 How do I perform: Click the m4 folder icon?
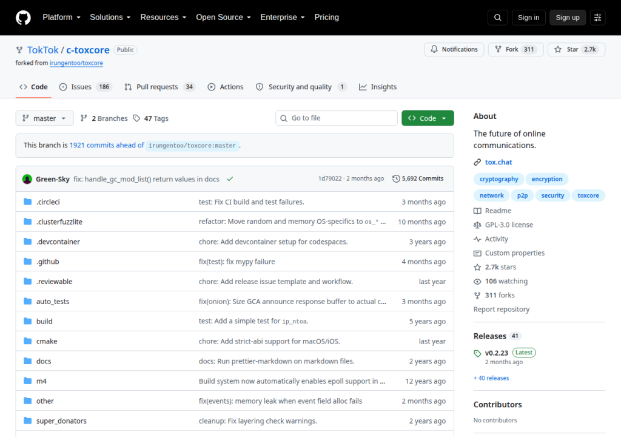pos(27,381)
